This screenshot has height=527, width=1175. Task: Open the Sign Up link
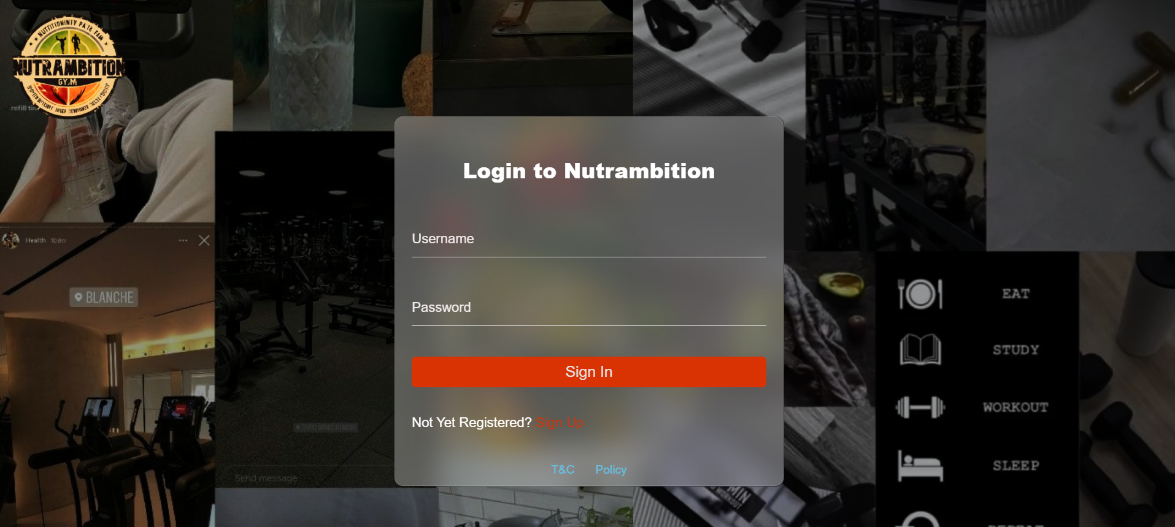pyautogui.click(x=560, y=423)
